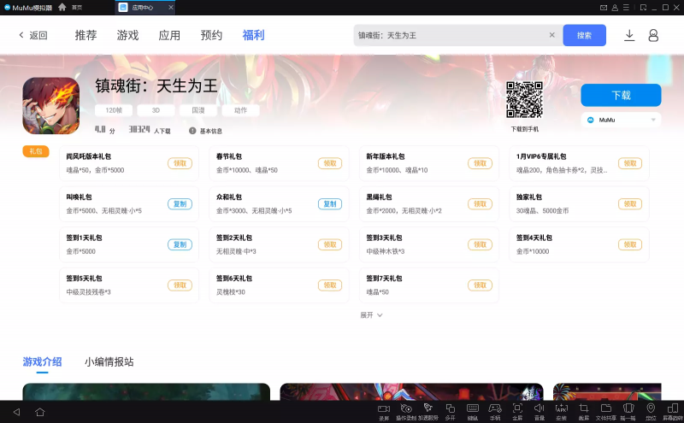The width and height of the screenshot is (684, 423).
Task: Click the 动作 genre tag
Action: click(241, 110)
